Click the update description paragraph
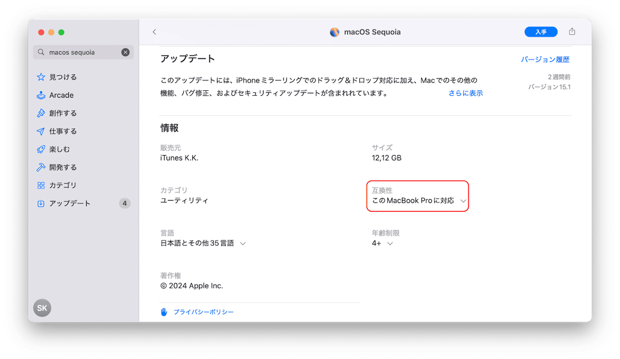Image resolution: width=620 pixels, height=359 pixels. click(x=319, y=87)
